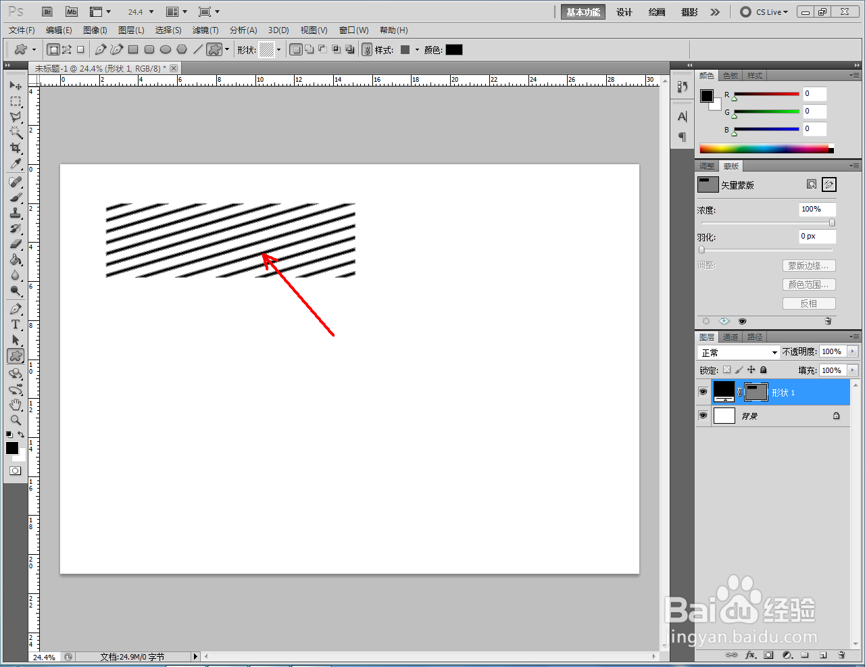
Task: Open the 图层(L) menu
Action: tap(131, 30)
